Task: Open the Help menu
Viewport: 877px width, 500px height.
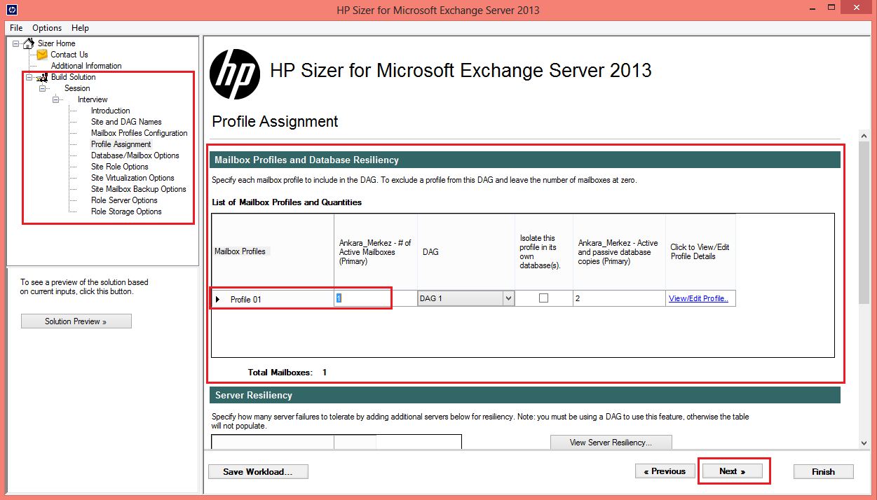Action: (x=80, y=28)
